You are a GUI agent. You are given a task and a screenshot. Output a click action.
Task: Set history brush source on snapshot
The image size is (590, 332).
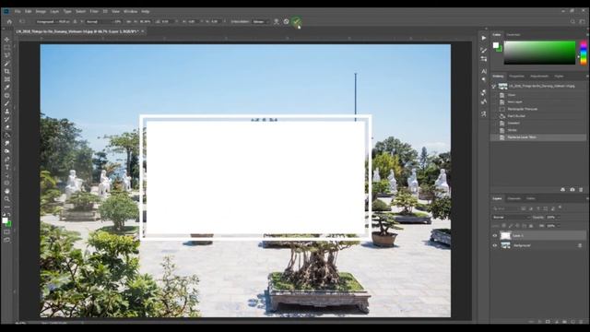coord(494,86)
